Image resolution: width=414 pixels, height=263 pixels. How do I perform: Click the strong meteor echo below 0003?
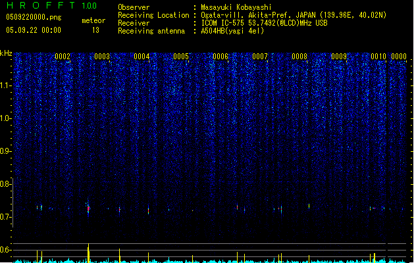click(x=88, y=208)
